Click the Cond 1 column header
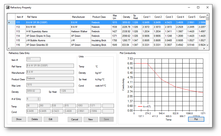Screen dimensions: 221x136 pos(147,17)
